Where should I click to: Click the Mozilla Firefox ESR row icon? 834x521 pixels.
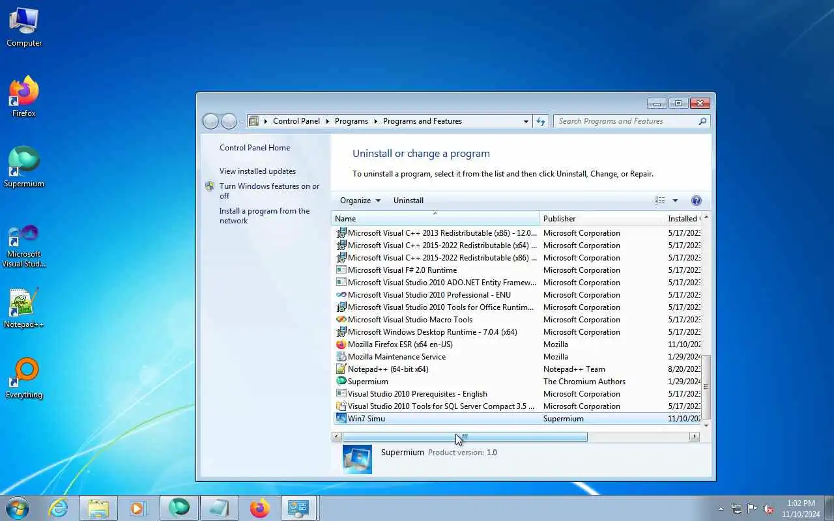click(341, 345)
